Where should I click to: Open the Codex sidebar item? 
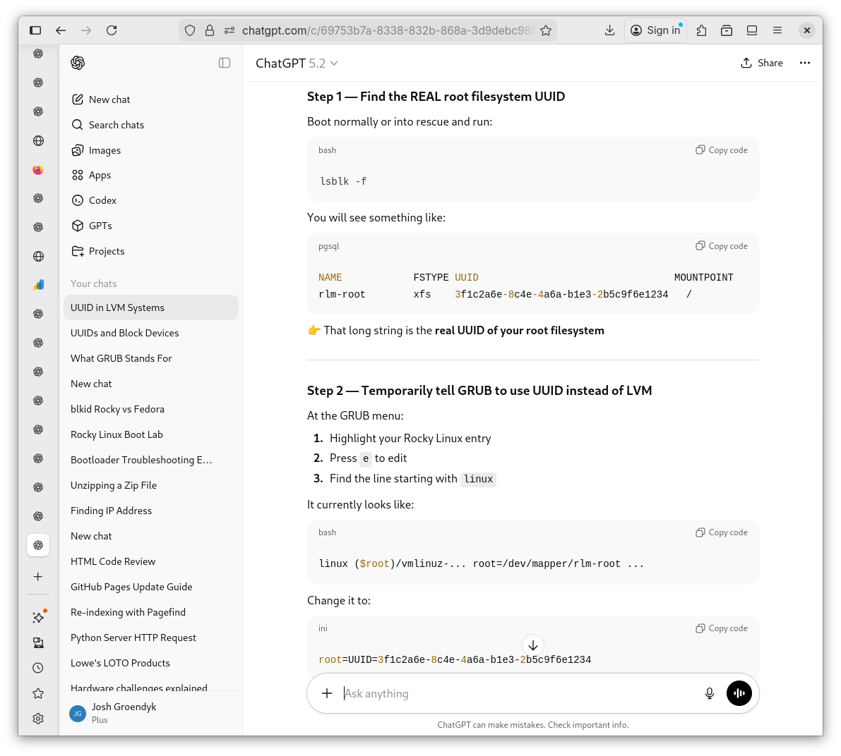click(x=102, y=200)
